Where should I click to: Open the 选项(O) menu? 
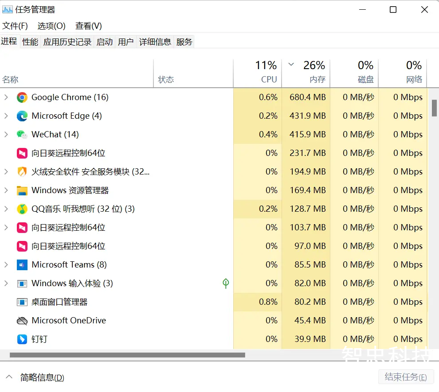pyautogui.click(x=51, y=26)
